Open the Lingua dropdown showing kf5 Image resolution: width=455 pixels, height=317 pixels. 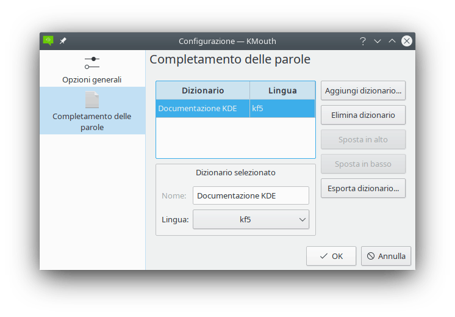251,219
